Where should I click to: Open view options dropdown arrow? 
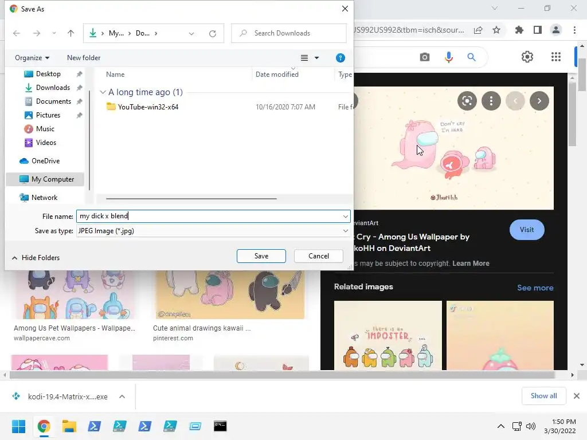pyautogui.click(x=316, y=58)
